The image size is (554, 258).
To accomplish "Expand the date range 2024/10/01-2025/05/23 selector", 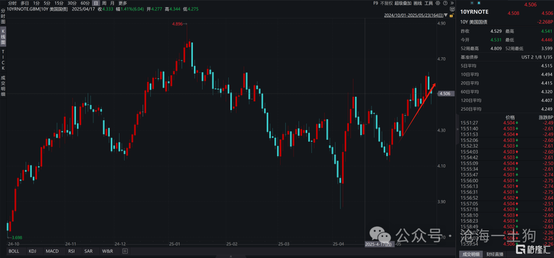I will pyautogui.click(x=418, y=15).
